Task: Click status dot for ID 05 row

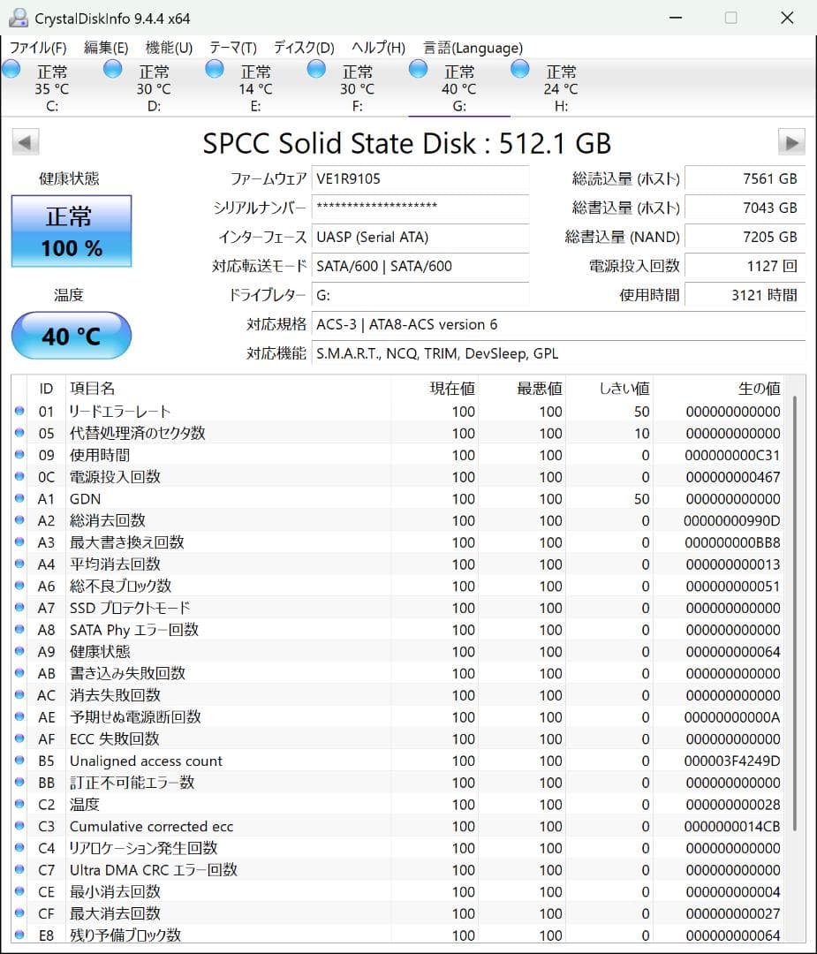Action: [19, 433]
